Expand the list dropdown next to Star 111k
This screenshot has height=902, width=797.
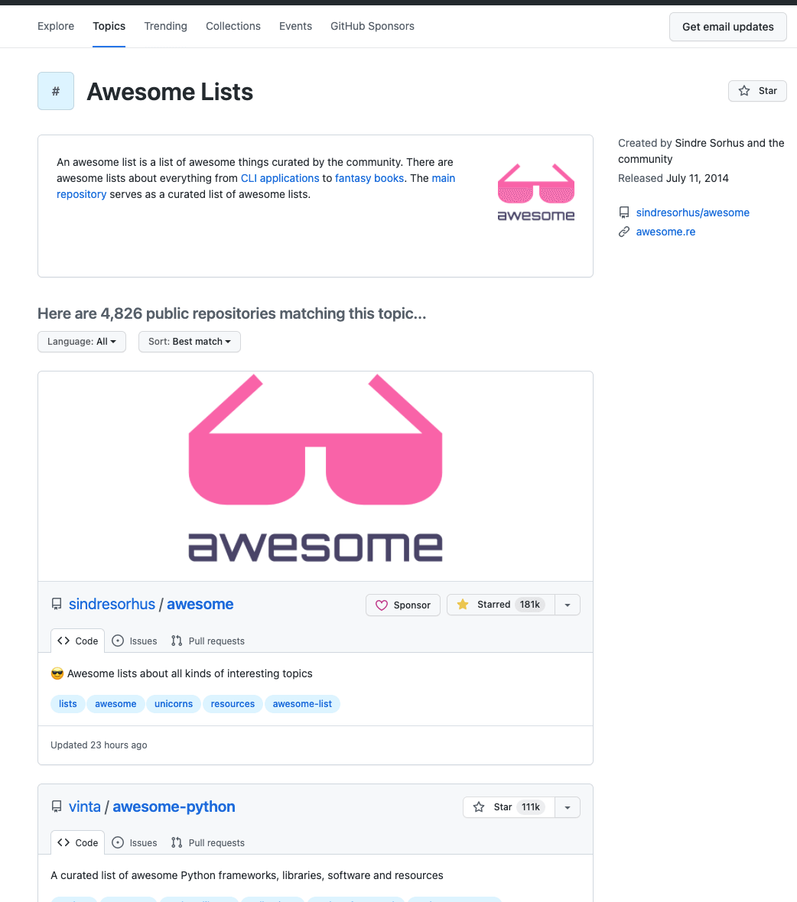click(568, 807)
